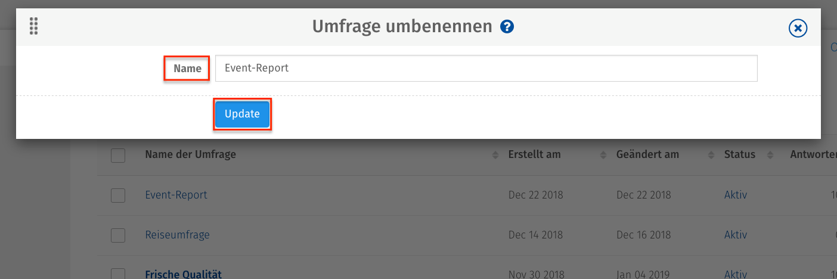Check the box for the Event-Report row
The height and width of the screenshot is (279, 837).
pos(118,195)
